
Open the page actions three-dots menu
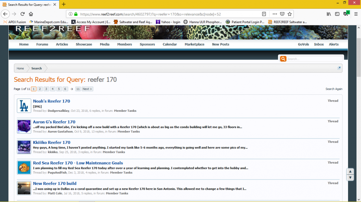(275, 14)
